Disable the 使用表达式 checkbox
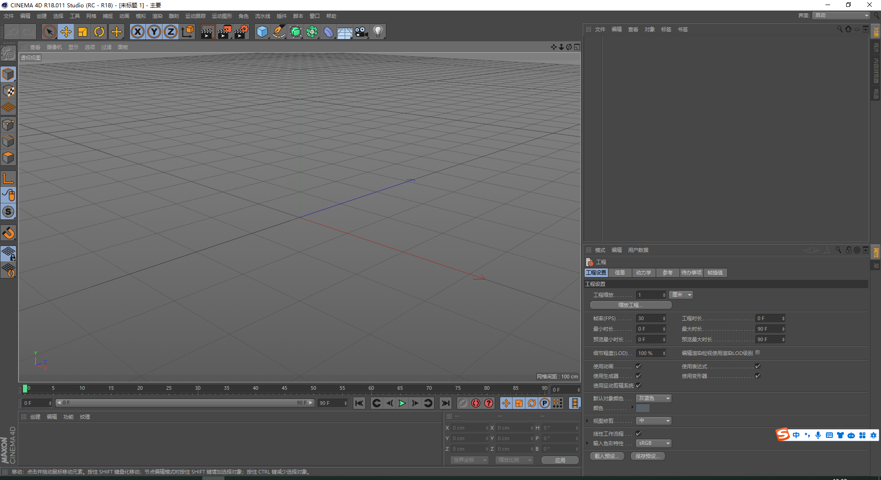This screenshot has height=480, width=881. [757, 366]
